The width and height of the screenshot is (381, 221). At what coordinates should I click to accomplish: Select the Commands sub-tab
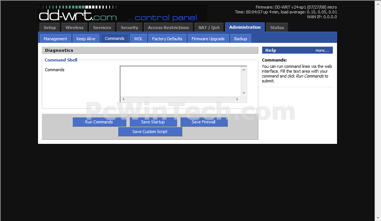pos(114,38)
